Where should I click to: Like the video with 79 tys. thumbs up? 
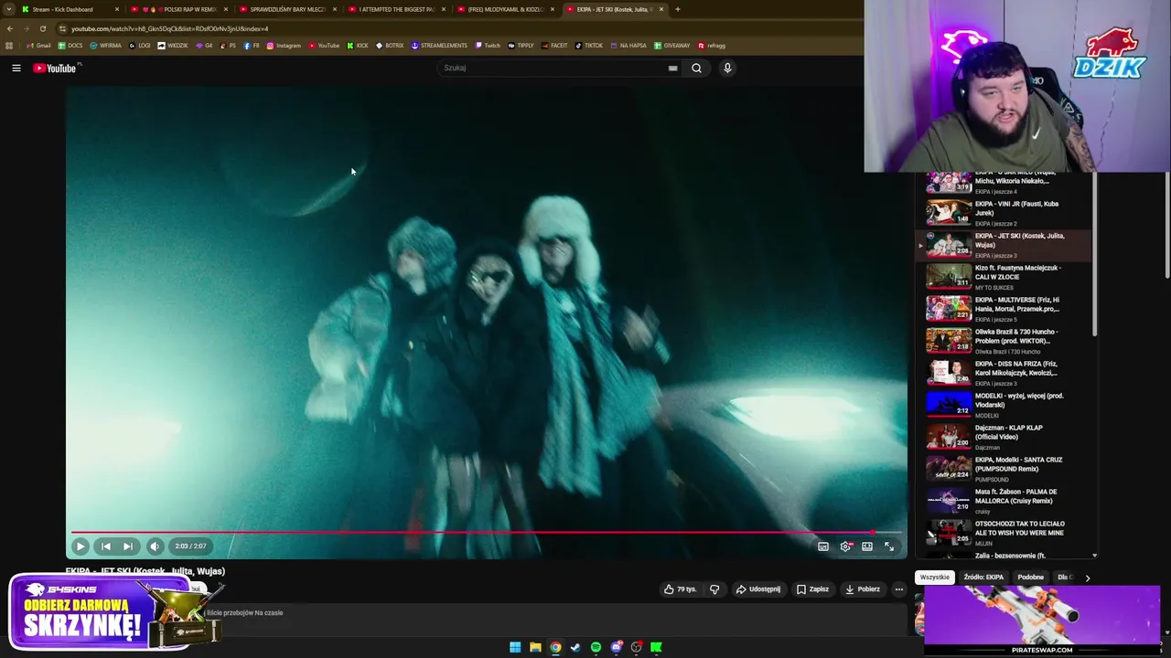680,589
